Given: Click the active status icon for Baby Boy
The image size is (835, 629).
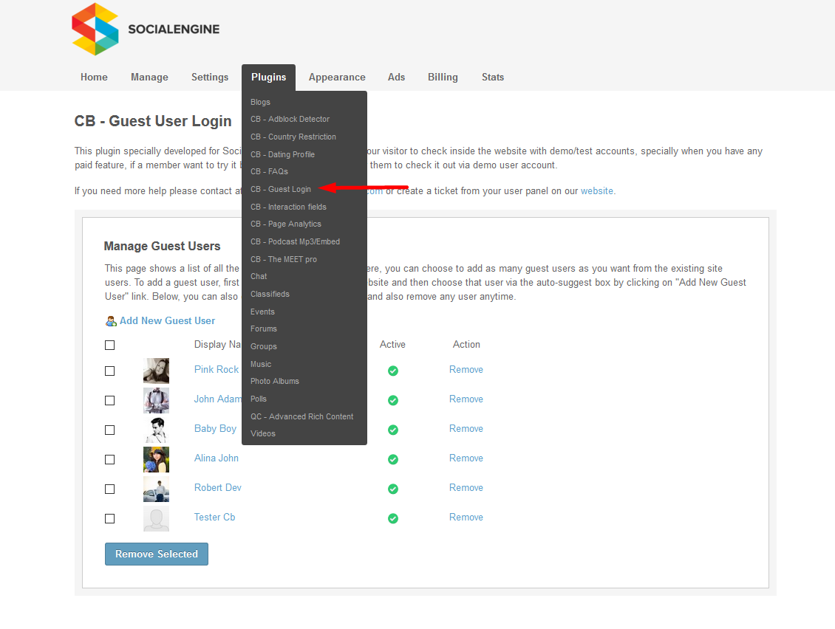Looking at the screenshot, I should click(x=393, y=430).
